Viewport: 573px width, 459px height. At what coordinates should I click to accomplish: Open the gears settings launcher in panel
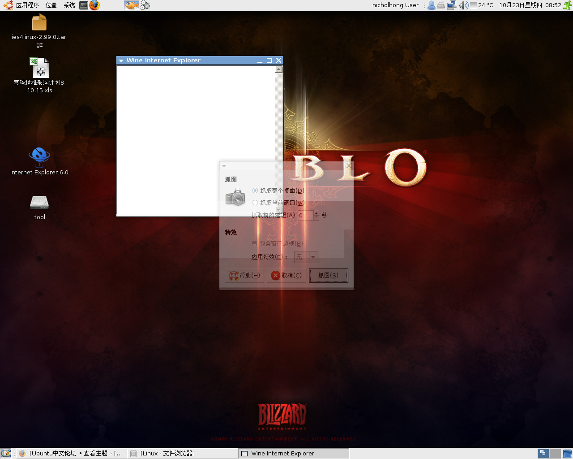pos(145,5)
